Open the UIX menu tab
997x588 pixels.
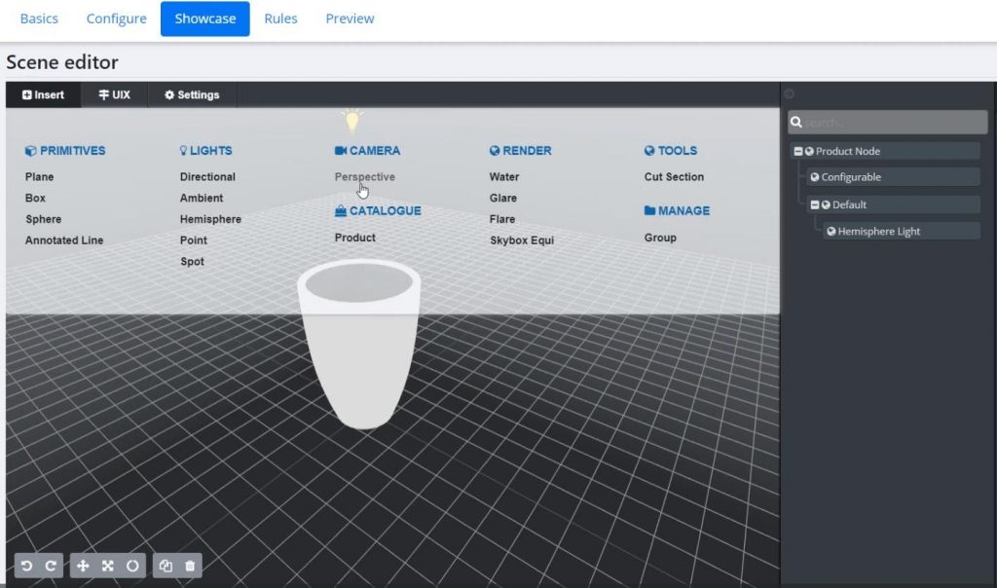tap(115, 94)
